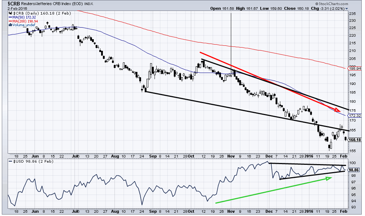Click the 2-Feb-2016 date in header
This screenshot has width=365, height=216.
click(x=17, y=9)
